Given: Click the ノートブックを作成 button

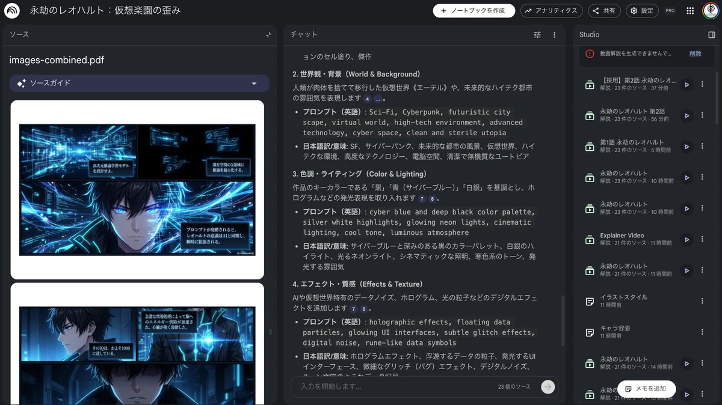Looking at the screenshot, I should point(474,11).
